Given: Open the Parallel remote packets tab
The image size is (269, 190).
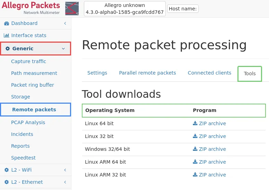Looking at the screenshot, I should [147, 73].
